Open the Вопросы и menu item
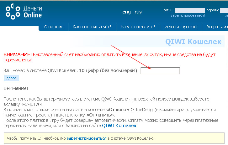228x145 pixels. pos(217,27)
